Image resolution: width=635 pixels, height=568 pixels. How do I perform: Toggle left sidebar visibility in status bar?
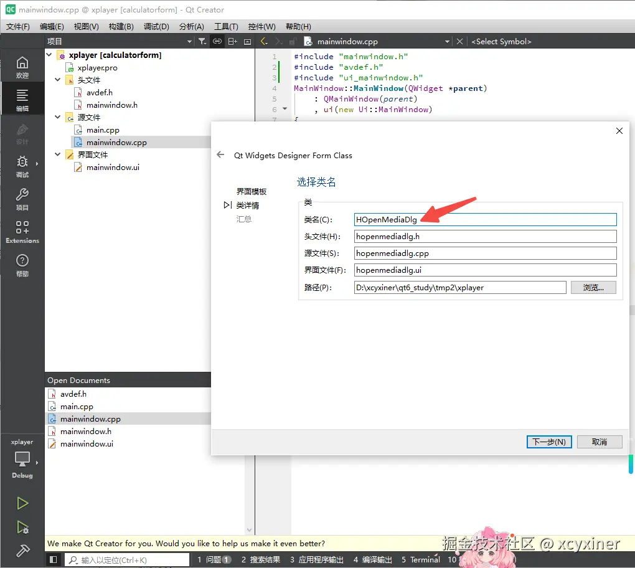point(53,559)
